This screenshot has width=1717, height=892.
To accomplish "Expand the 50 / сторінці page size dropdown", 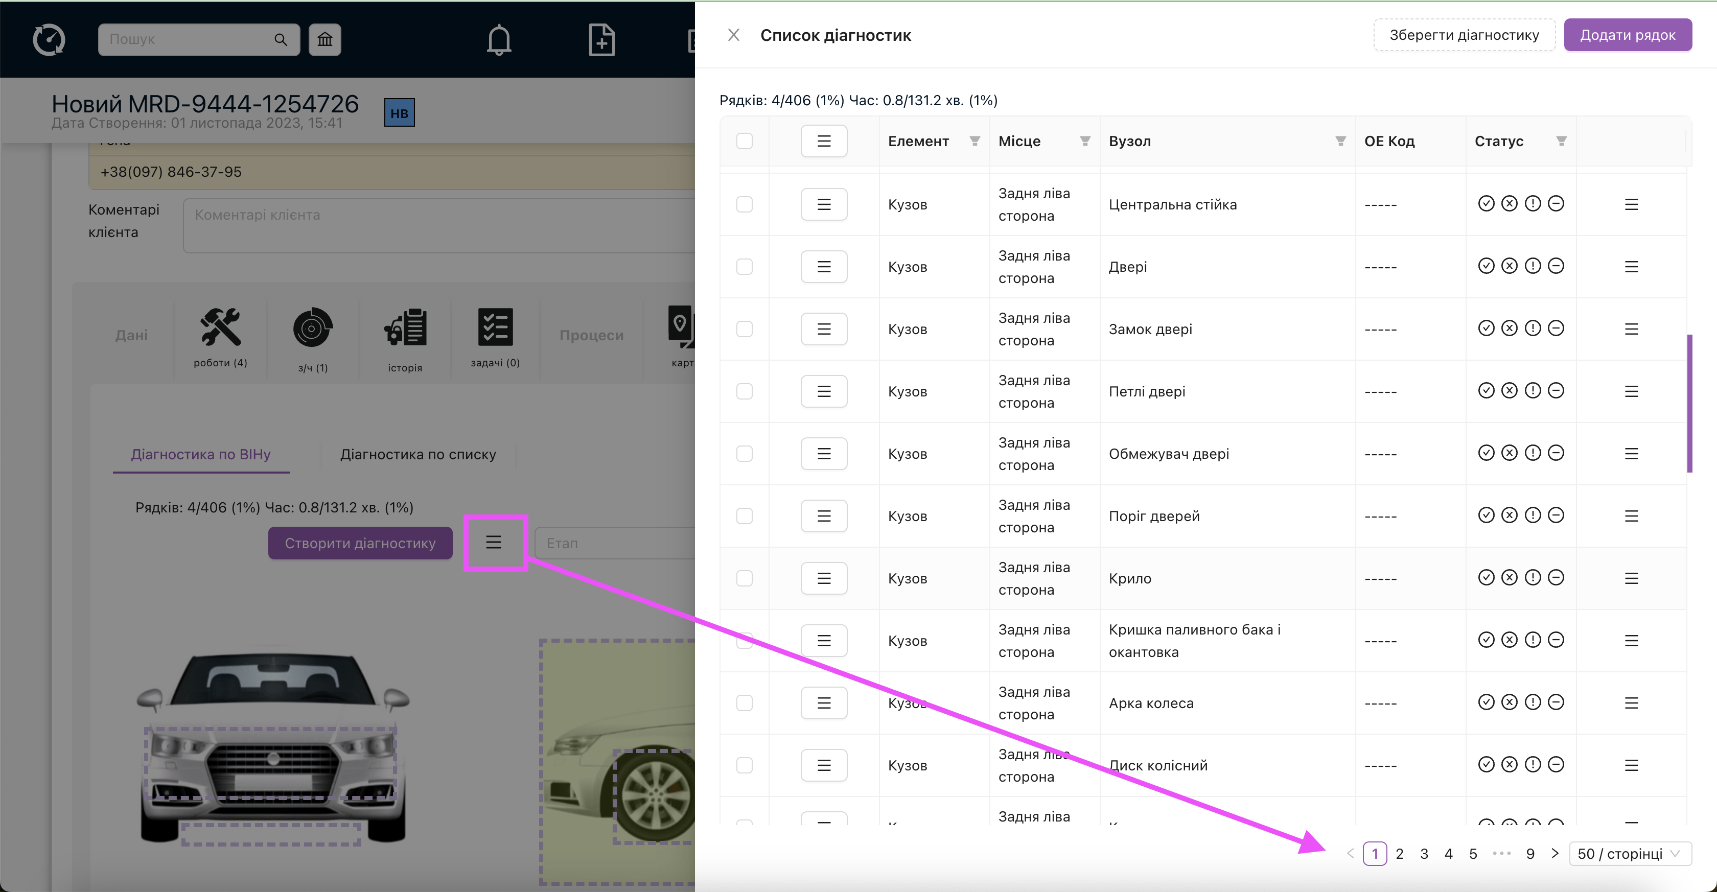I will [x=1630, y=853].
